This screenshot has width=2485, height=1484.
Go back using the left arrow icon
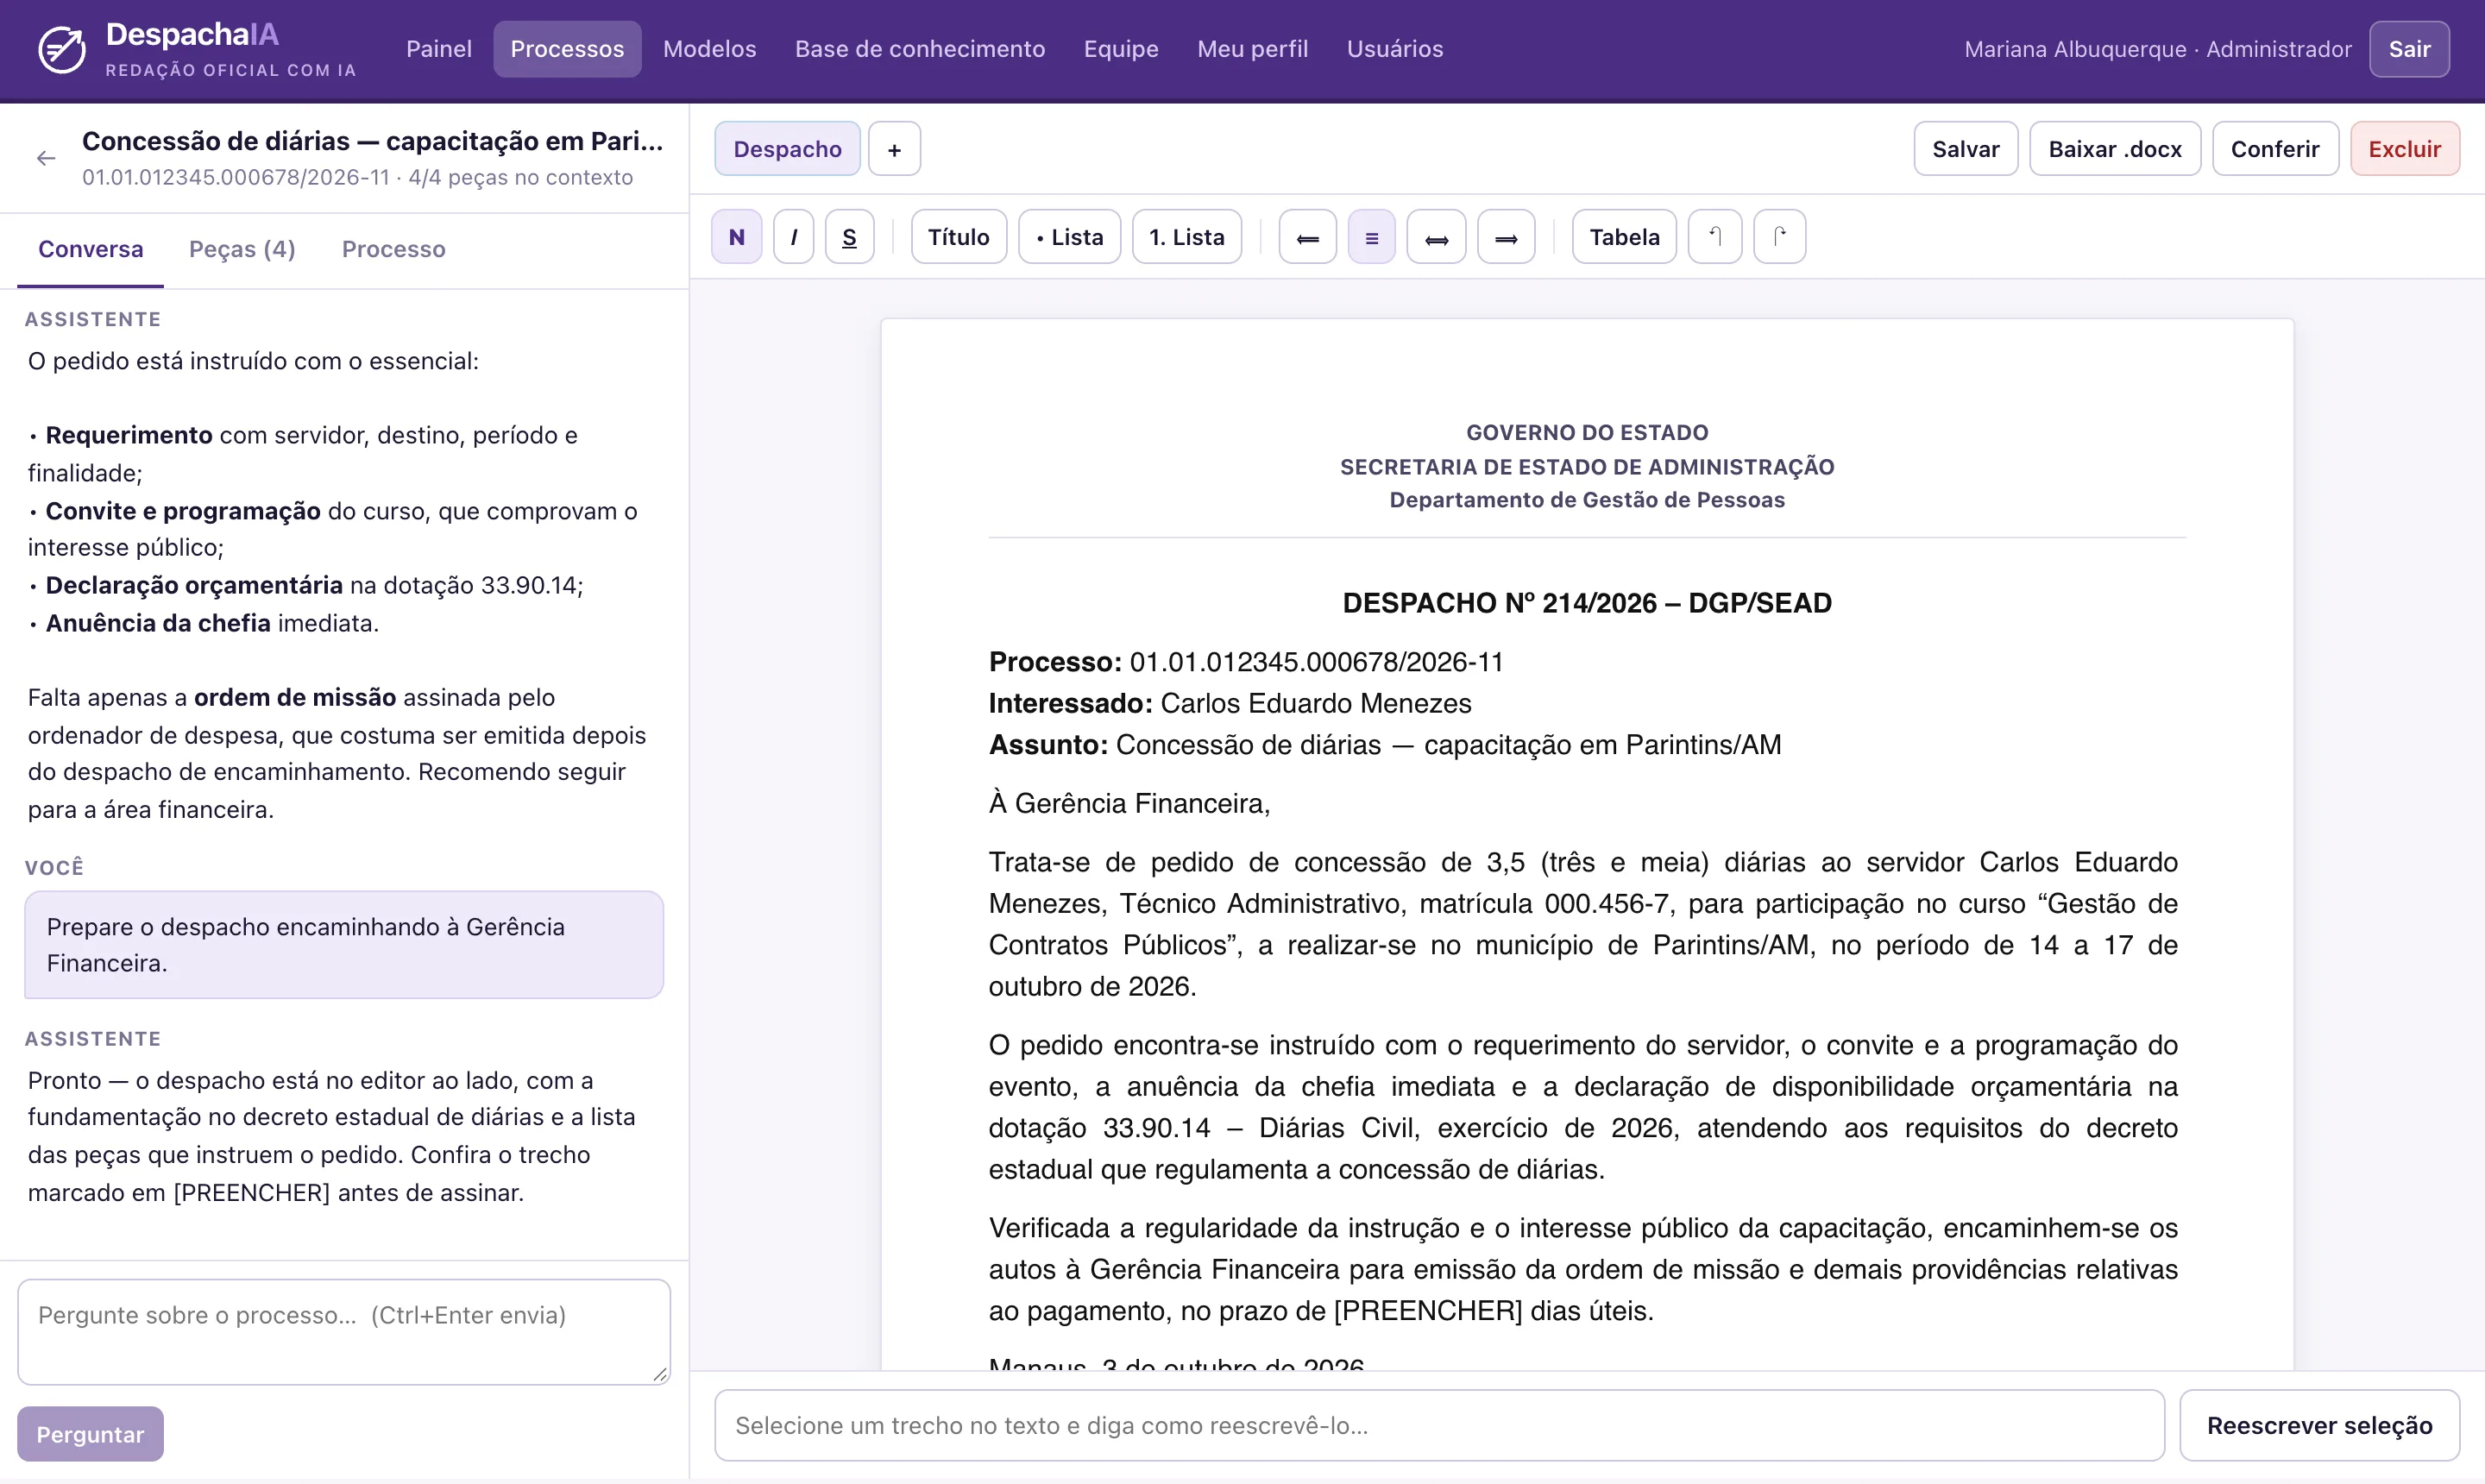[x=46, y=158]
